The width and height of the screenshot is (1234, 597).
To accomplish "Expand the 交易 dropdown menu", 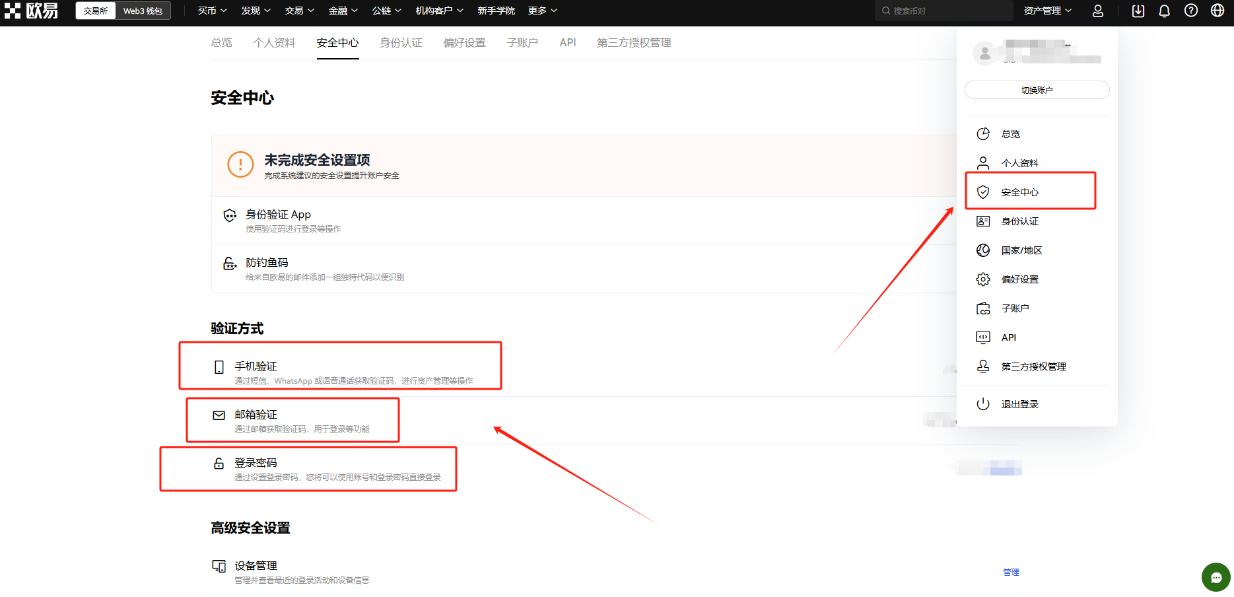I will [300, 11].
